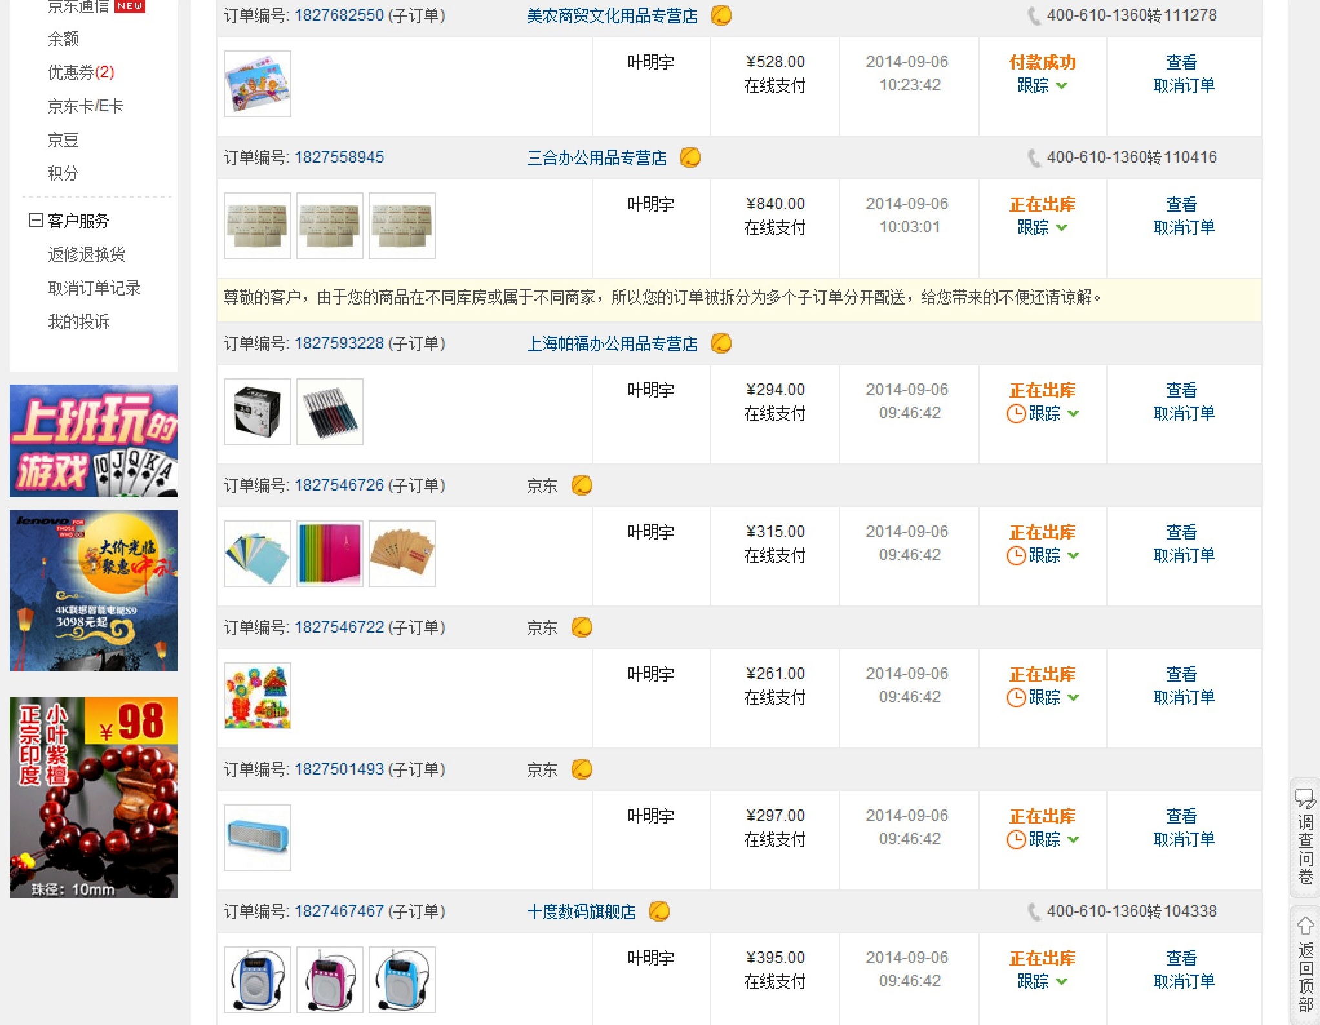Click chat icon beside 三合办公用品专营店
1320x1025 pixels.
[x=690, y=157]
